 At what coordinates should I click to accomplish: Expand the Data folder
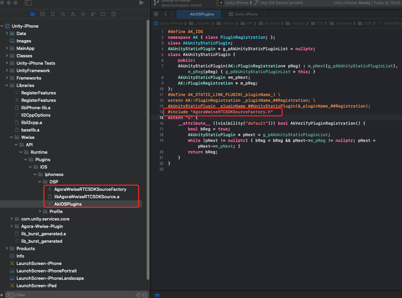point(7,33)
